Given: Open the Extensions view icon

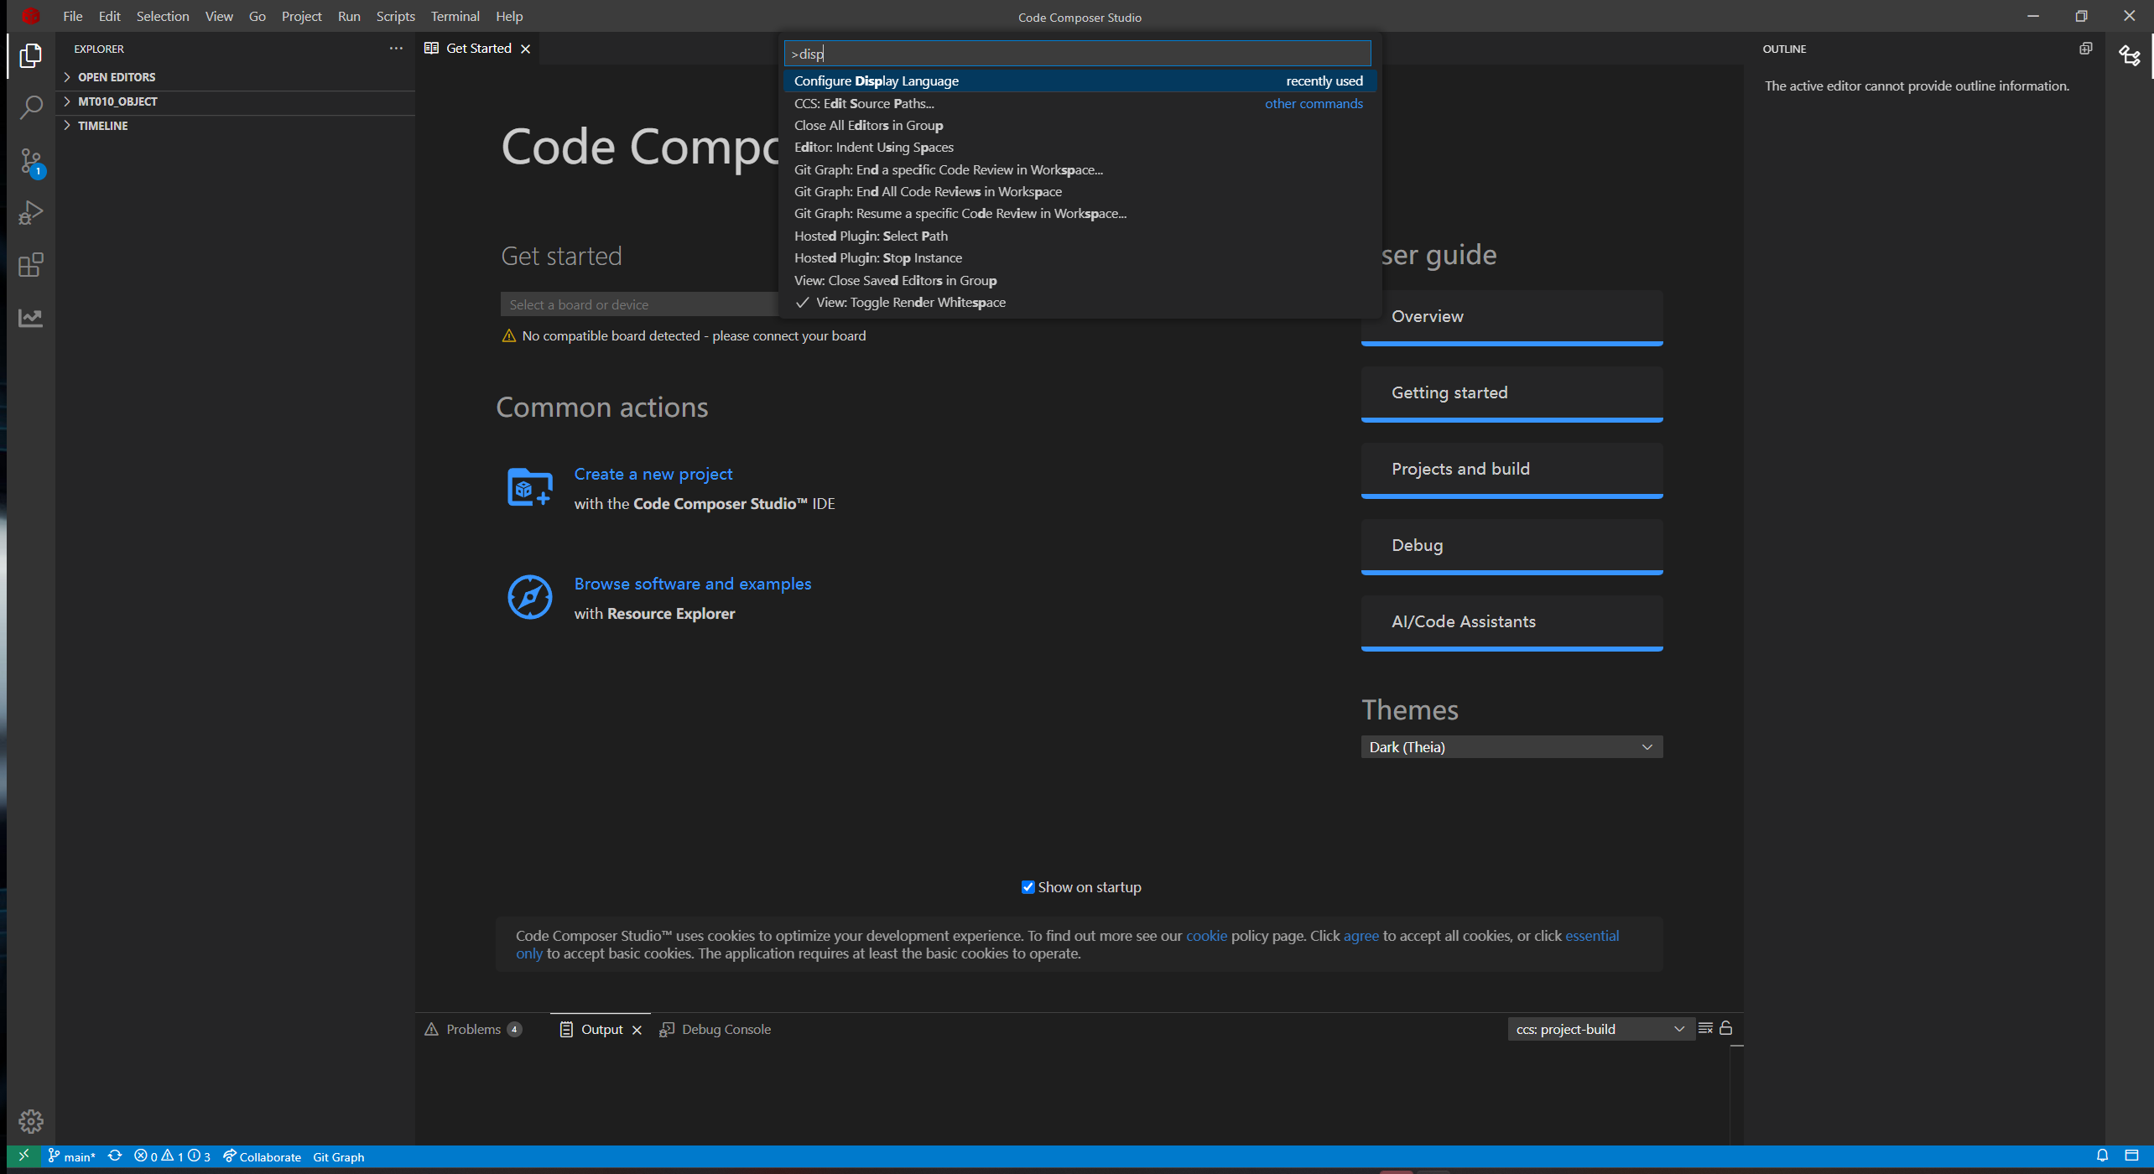Looking at the screenshot, I should pos(31,266).
